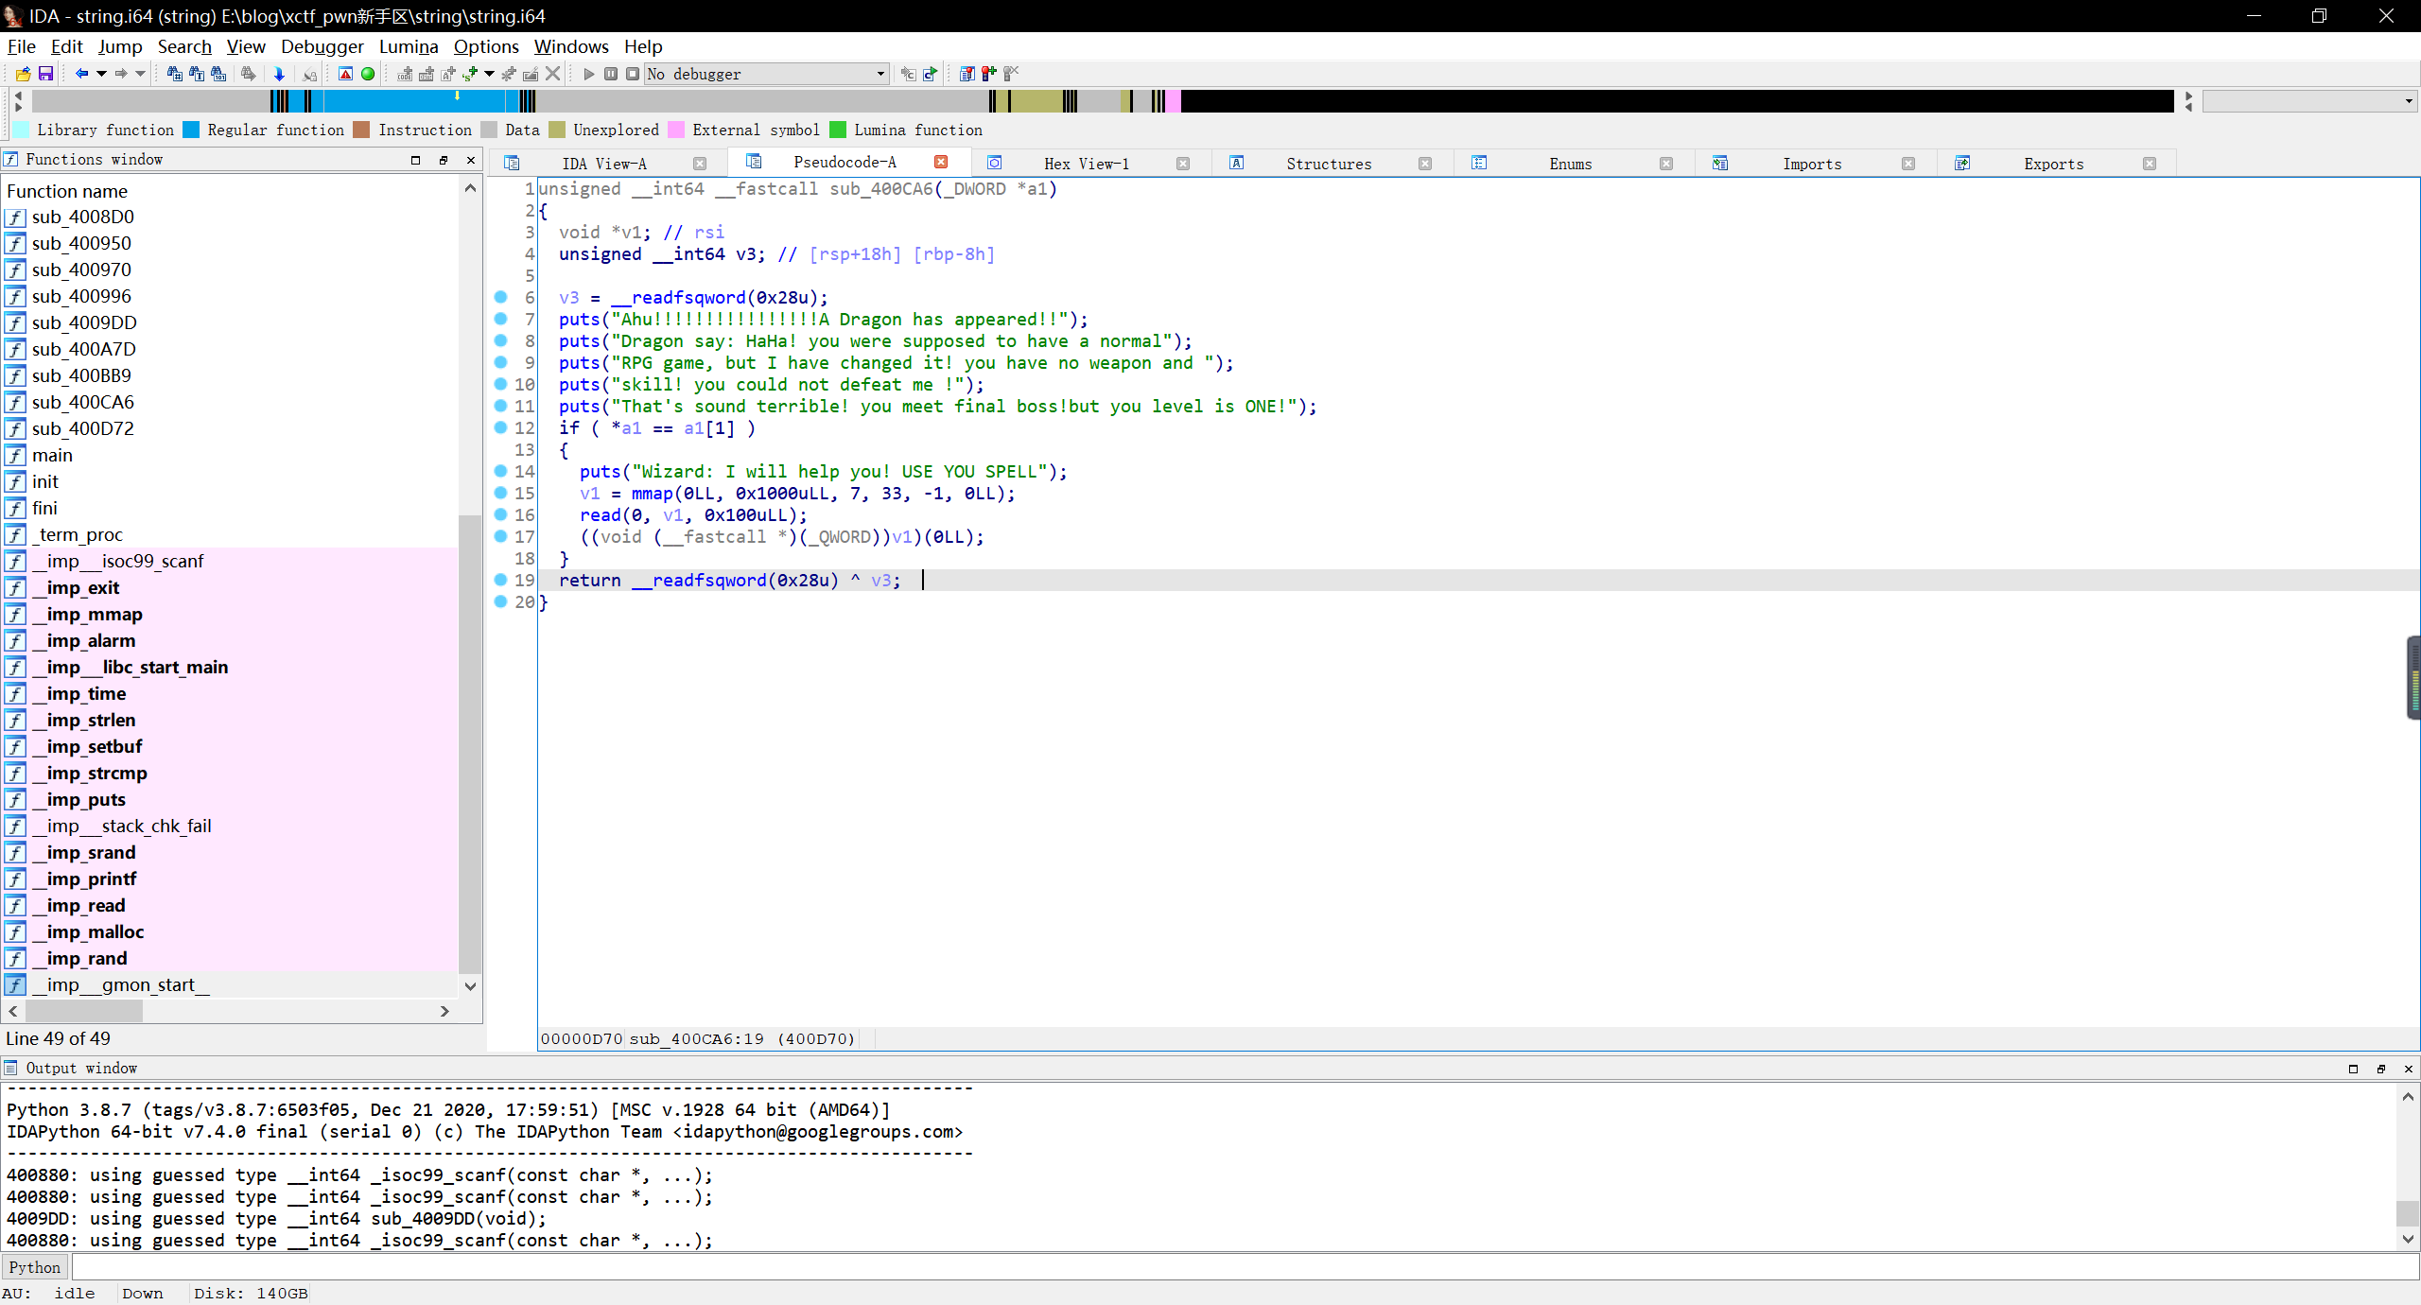
Task: Click the Open file toolbar icon
Action: coord(23,74)
